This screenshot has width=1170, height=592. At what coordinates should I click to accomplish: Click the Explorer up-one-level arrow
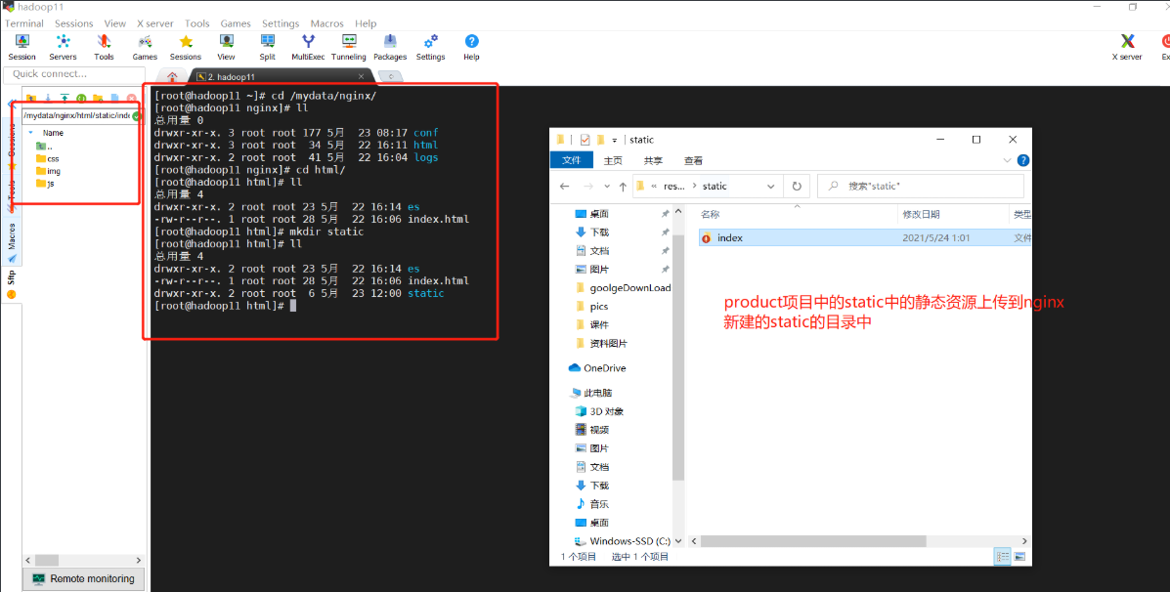[623, 187]
